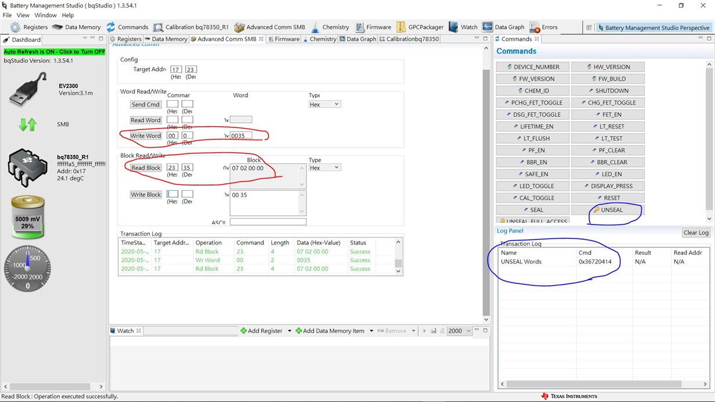Run the CHG_FET_TOGGLE command
The height and width of the screenshot is (402, 715).
coord(607,102)
